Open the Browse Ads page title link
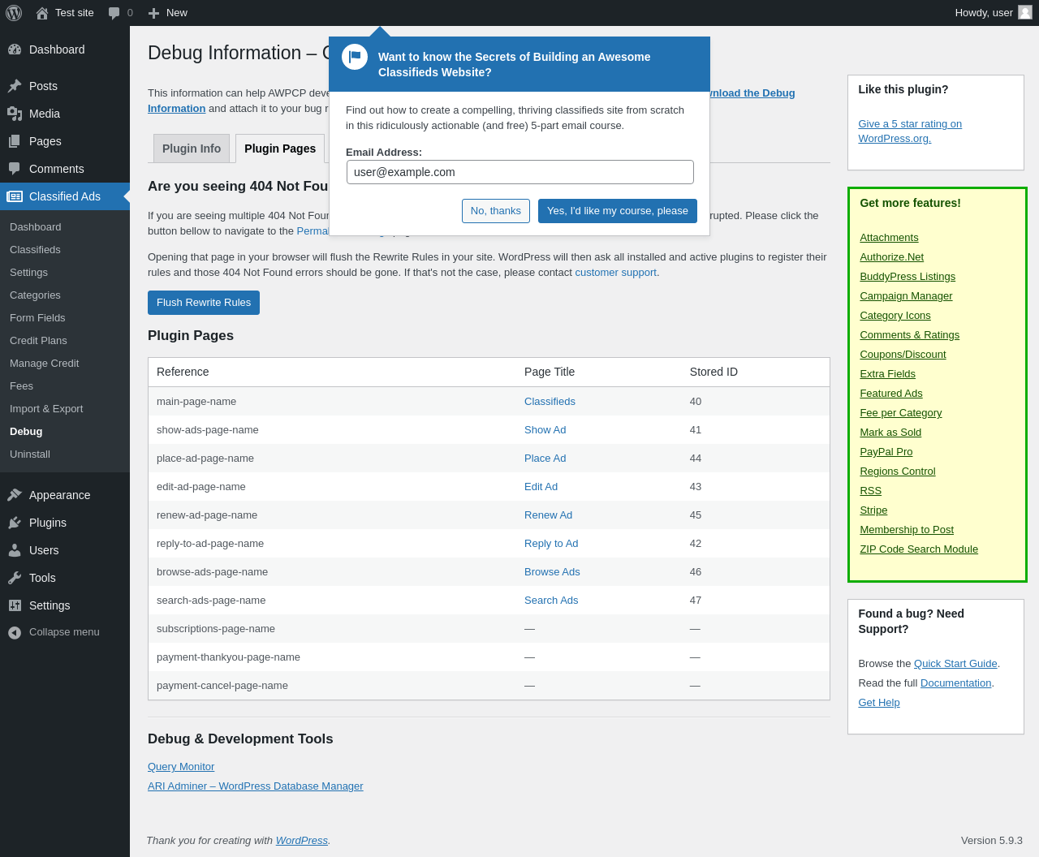Screen dimensions: 1039x857 552,571
